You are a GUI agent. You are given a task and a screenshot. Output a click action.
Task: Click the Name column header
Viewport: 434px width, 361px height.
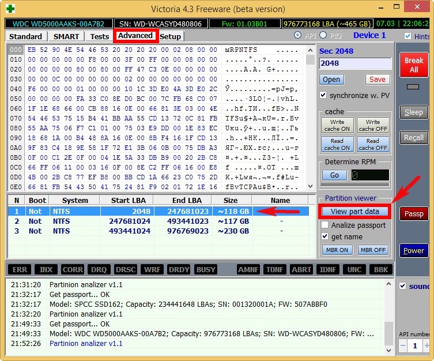click(280, 200)
